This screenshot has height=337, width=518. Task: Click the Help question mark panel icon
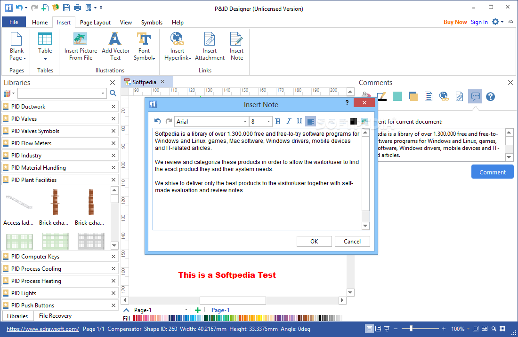pos(491,97)
